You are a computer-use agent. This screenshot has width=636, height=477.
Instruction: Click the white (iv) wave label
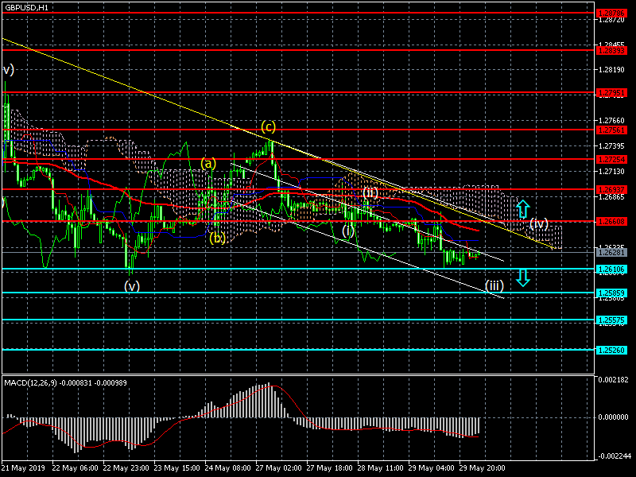point(539,223)
